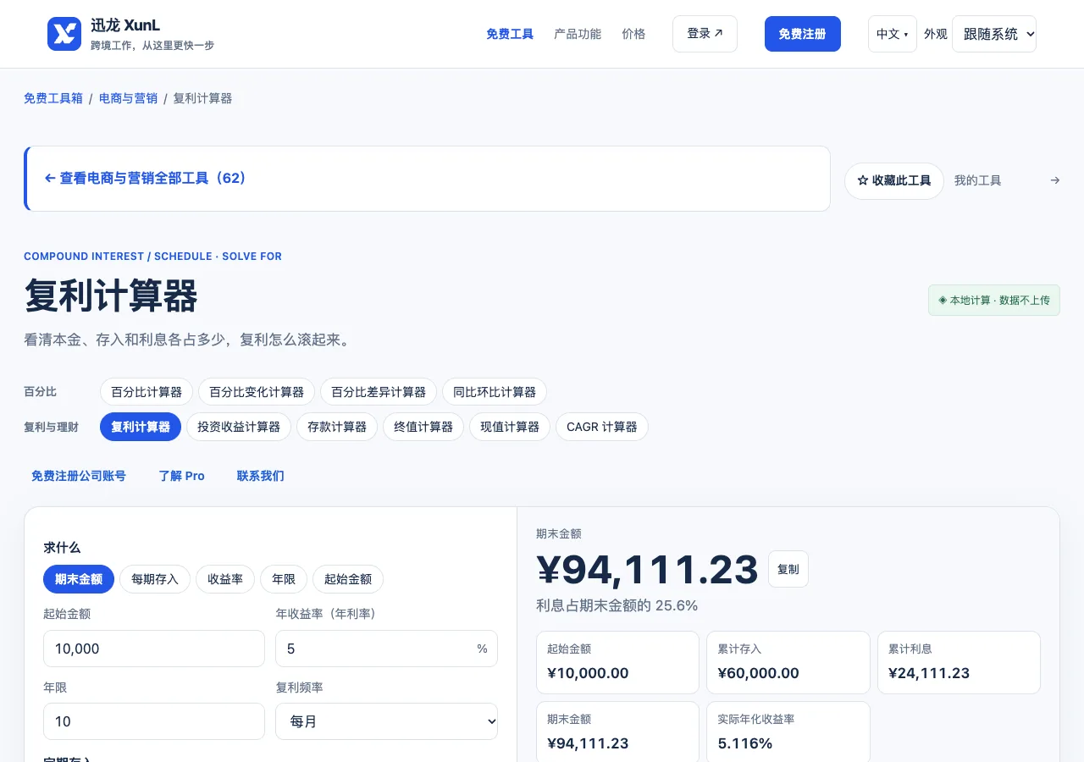Open the 查看电商与营销全部工具 link
The width and height of the screenshot is (1084, 762).
pos(145,179)
